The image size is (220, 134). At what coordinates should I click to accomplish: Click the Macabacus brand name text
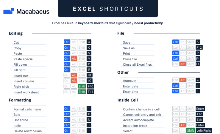click(33, 11)
